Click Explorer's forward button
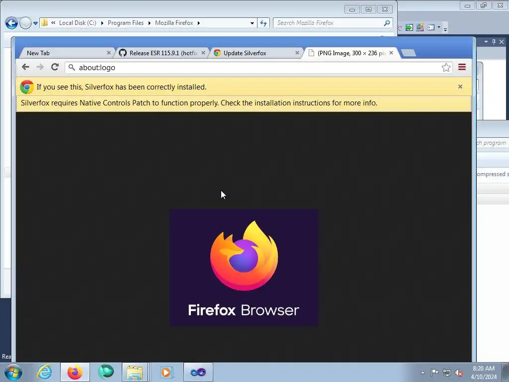The image size is (509, 382). point(25,23)
